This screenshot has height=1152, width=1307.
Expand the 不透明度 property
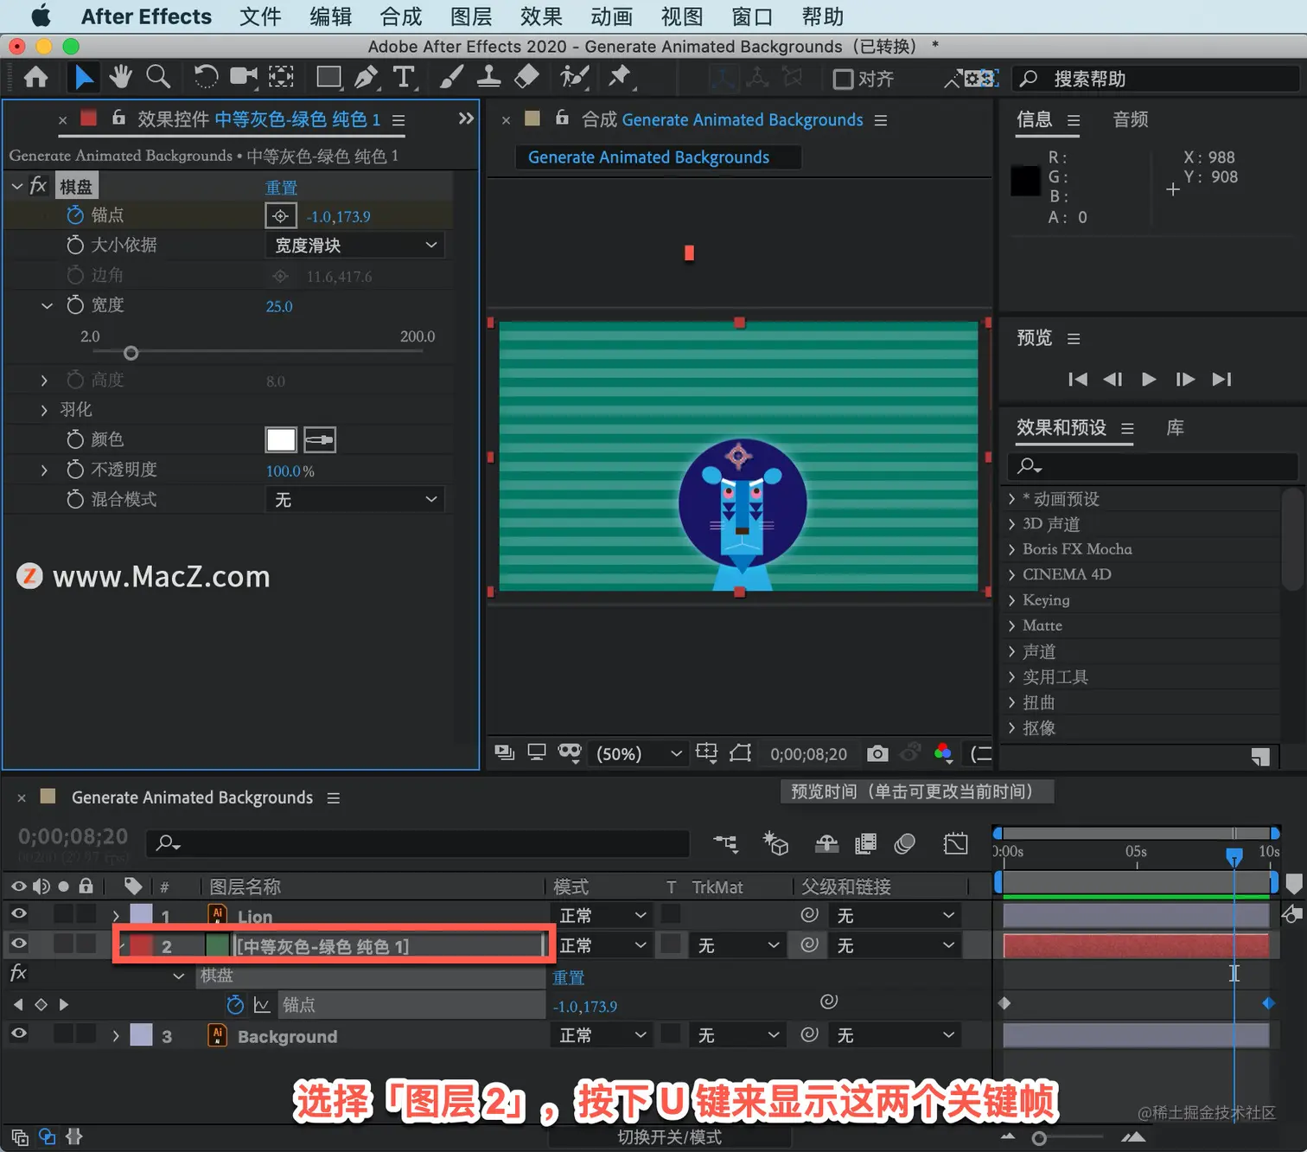pyautogui.click(x=44, y=470)
